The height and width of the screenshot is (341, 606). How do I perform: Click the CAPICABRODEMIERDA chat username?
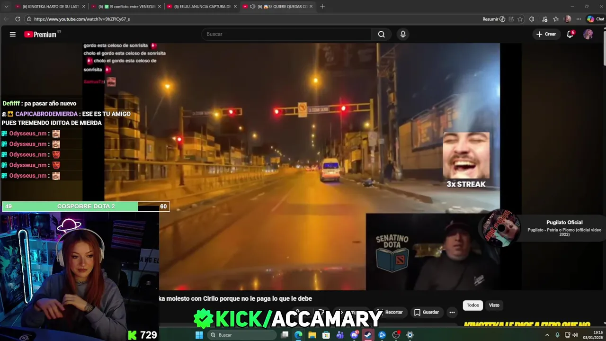[x=46, y=114]
